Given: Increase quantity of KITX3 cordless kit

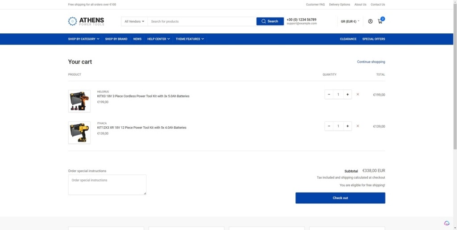Looking at the screenshot, I should [x=347, y=94].
